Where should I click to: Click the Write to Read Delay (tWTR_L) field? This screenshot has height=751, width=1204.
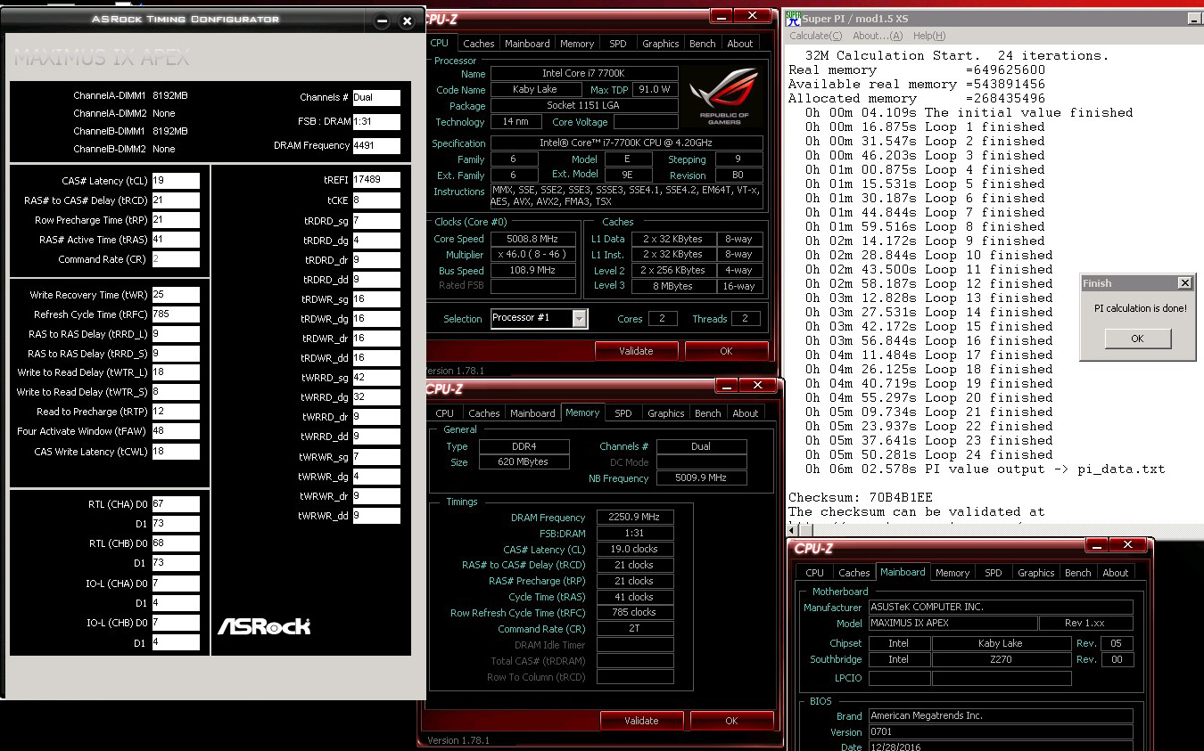click(176, 372)
